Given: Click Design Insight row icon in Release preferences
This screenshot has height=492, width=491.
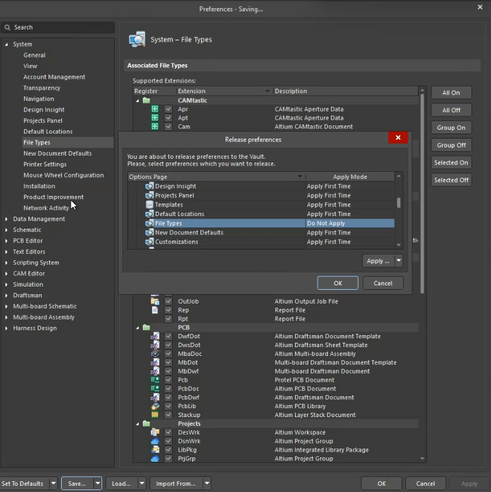Looking at the screenshot, I should click(x=149, y=186).
